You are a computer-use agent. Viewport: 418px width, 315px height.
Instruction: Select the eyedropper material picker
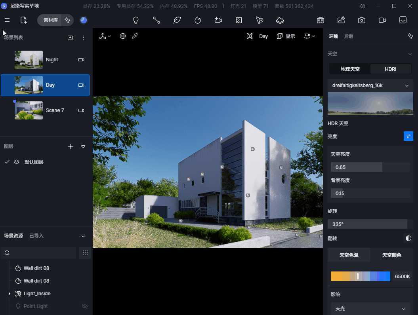[135, 36]
